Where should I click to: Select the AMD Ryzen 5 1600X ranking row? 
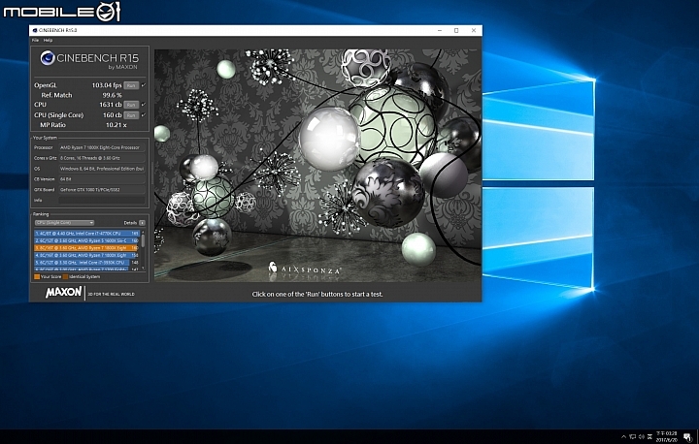pos(87,240)
